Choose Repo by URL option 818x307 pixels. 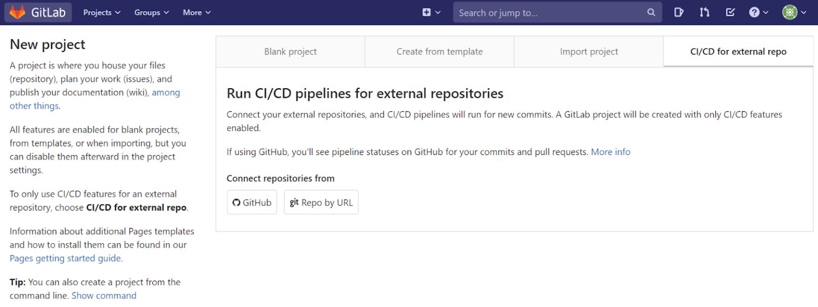point(321,202)
